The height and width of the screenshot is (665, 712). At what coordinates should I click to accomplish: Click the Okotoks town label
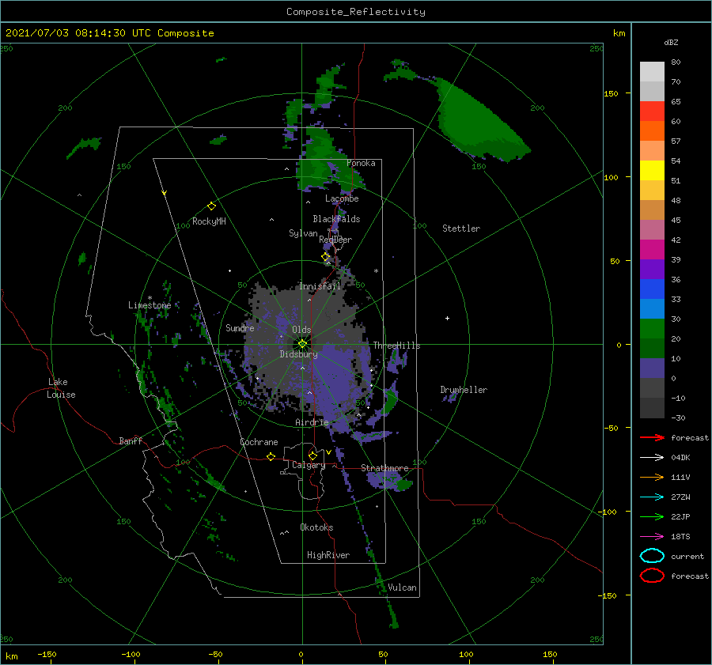pyautogui.click(x=316, y=527)
